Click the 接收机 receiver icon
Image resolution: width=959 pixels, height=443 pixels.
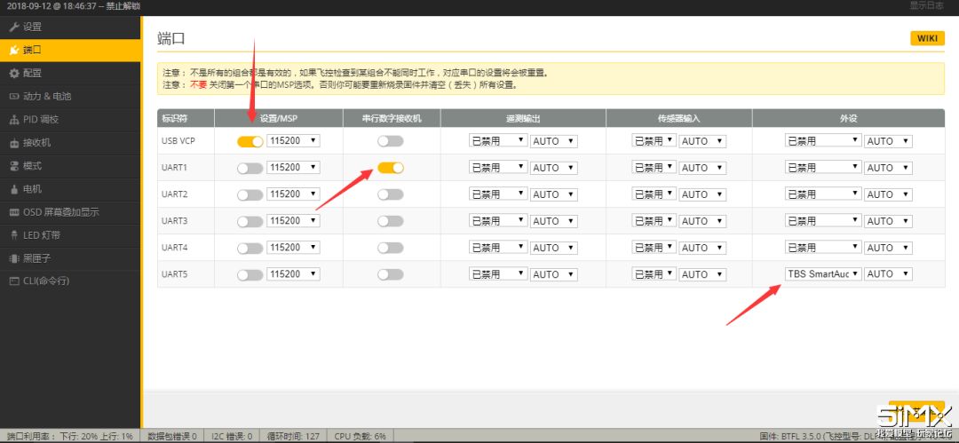14,142
